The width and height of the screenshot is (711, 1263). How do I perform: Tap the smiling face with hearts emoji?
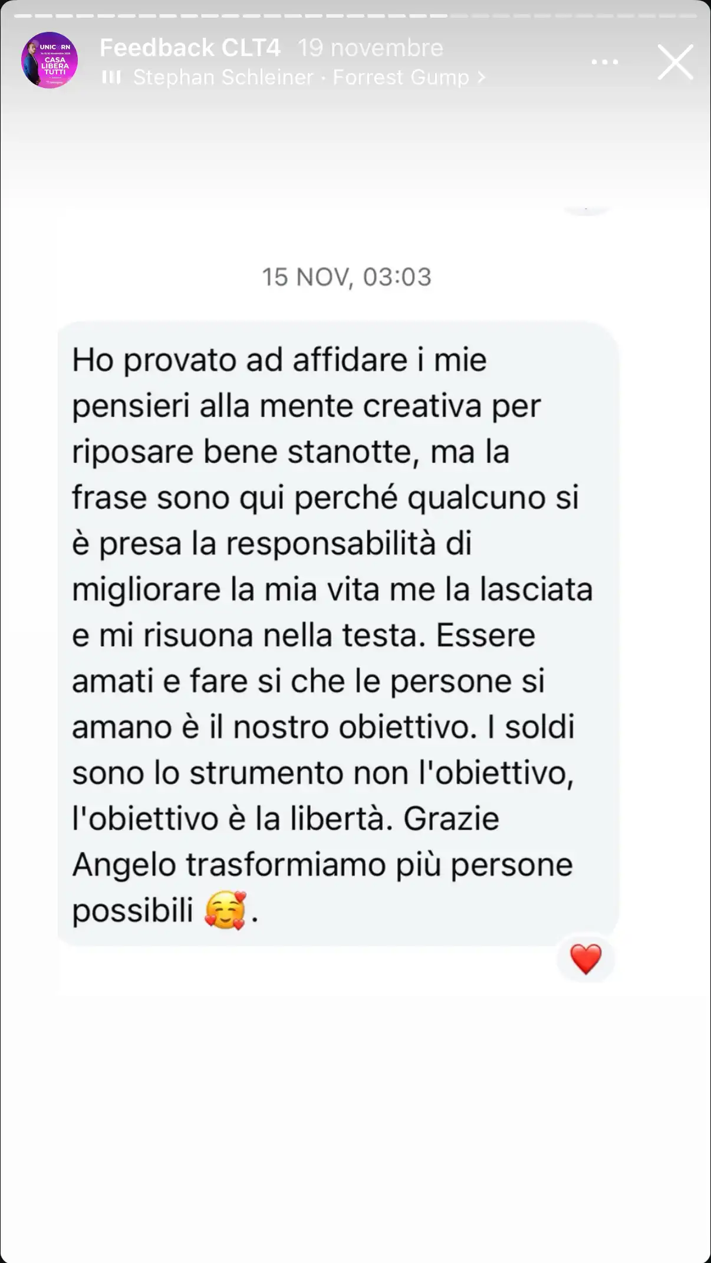tap(225, 911)
